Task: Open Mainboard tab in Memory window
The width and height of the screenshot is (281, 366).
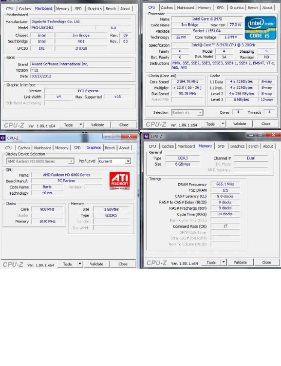Action: coord(186,146)
